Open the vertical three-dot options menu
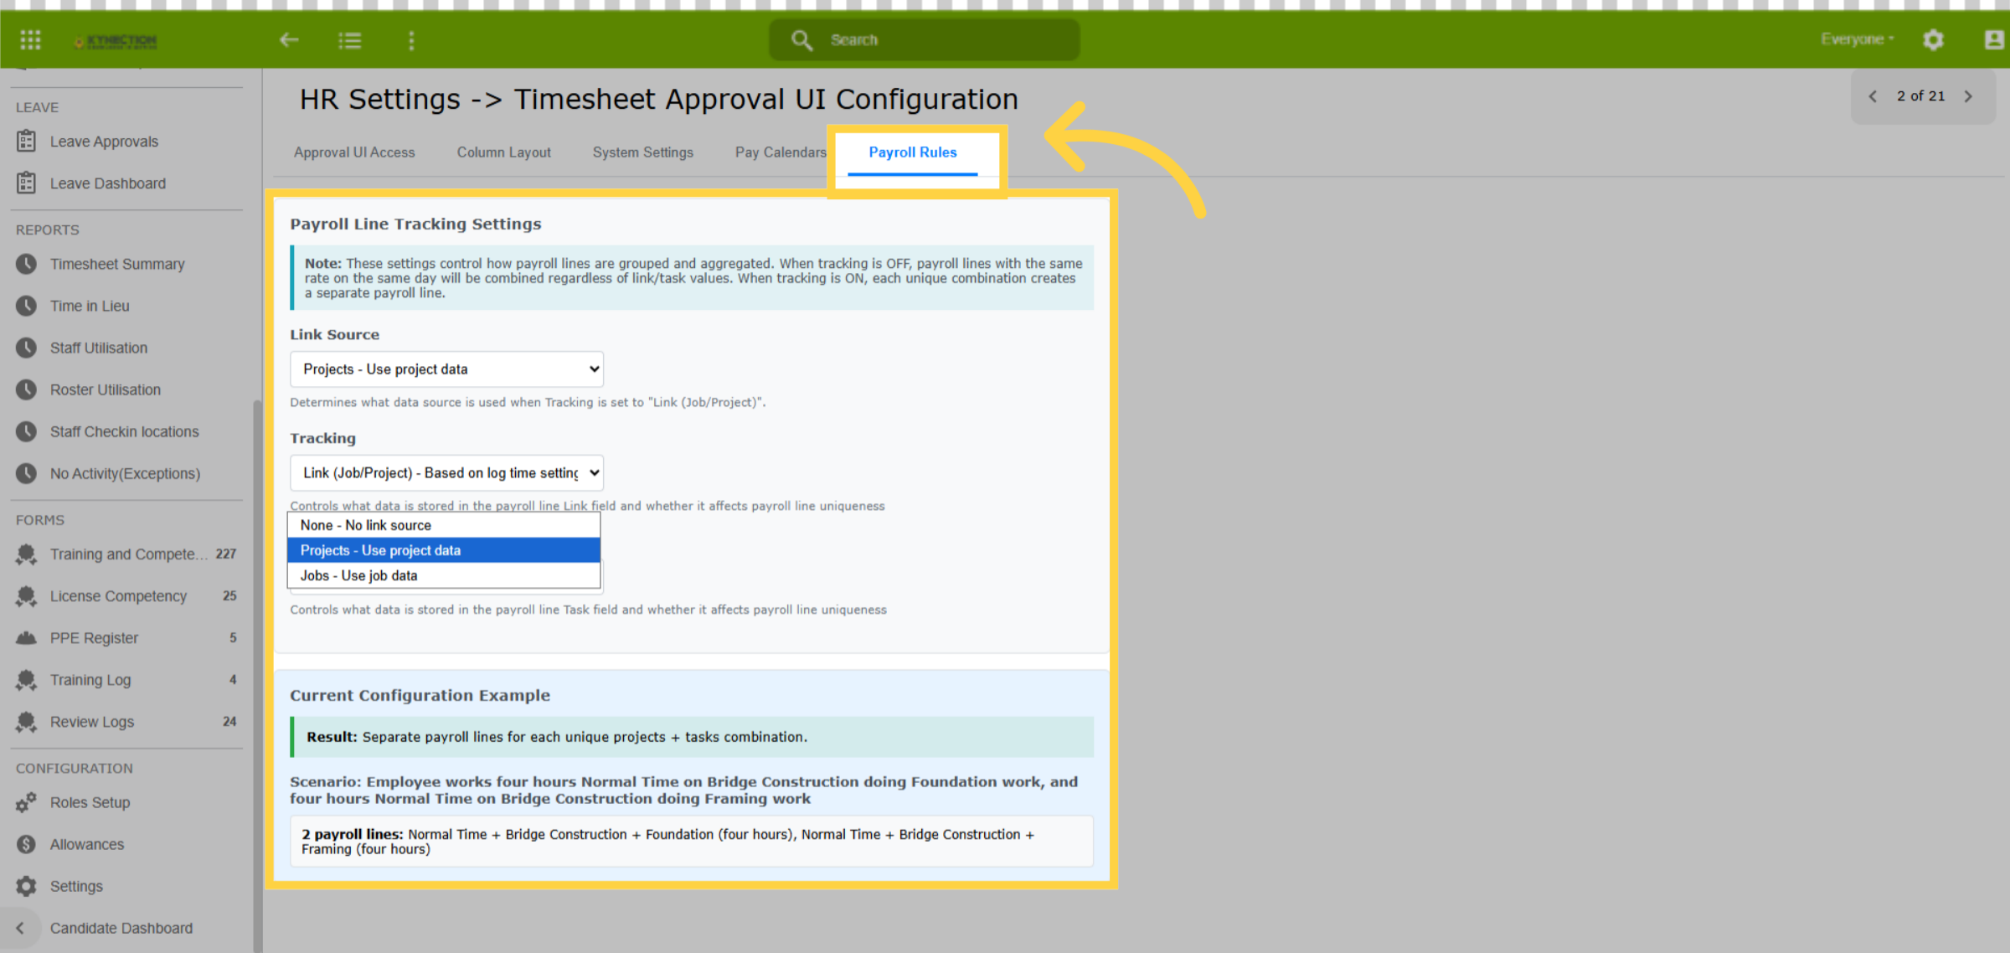The width and height of the screenshot is (2010, 953). 411,40
